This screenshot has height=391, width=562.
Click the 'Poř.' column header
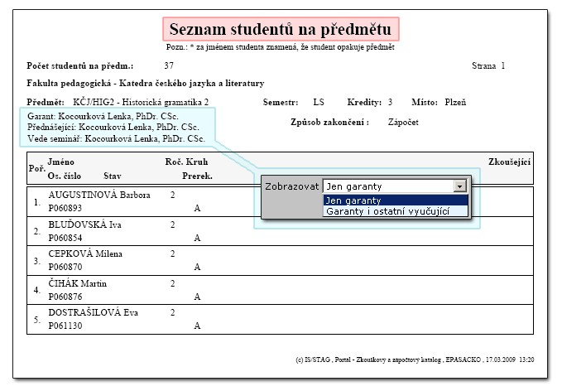point(37,168)
